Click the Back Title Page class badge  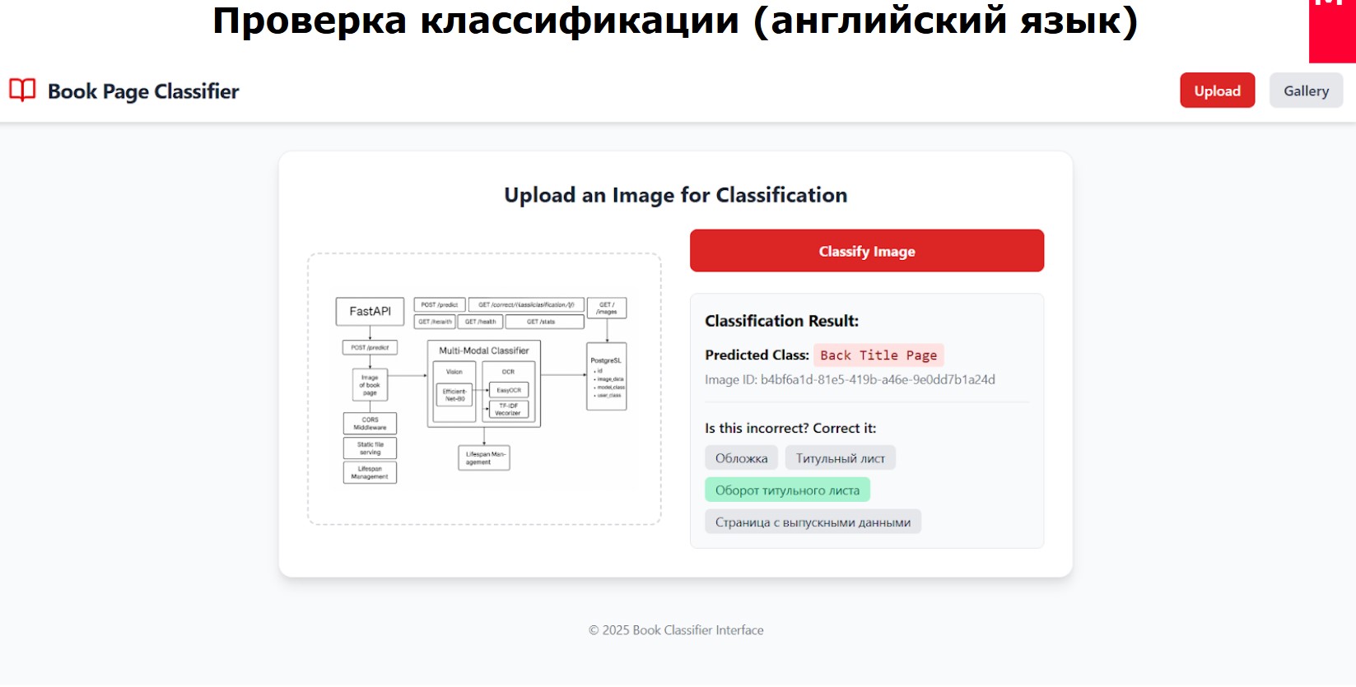pos(878,355)
